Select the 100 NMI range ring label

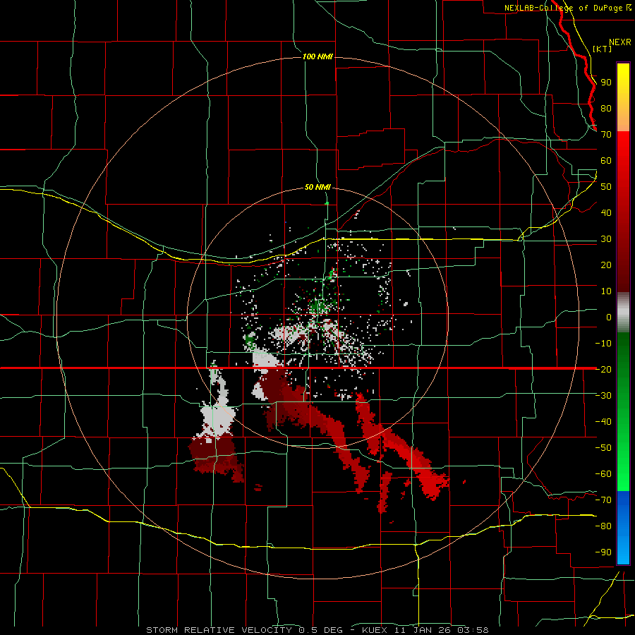pos(317,56)
